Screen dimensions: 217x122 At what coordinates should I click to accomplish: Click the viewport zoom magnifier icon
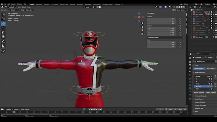(142, 23)
